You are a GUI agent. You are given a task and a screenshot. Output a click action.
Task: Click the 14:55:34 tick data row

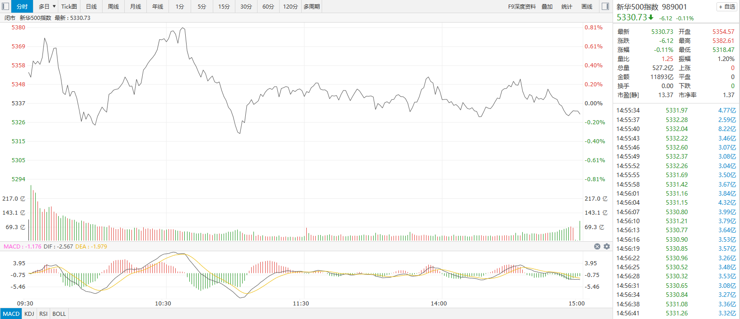point(676,110)
